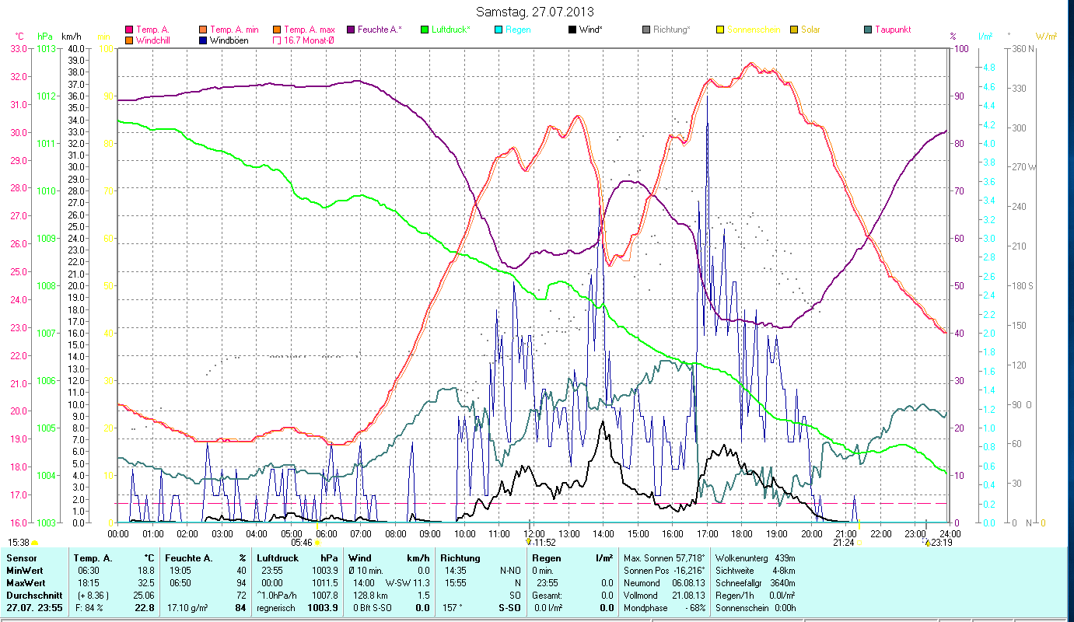The height and width of the screenshot is (622, 1074).
Task: Click the Sonnenschein 0:00h entry
Action: [755, 608]
